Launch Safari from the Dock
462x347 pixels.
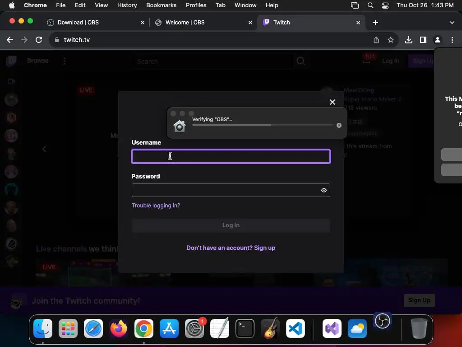93,328
